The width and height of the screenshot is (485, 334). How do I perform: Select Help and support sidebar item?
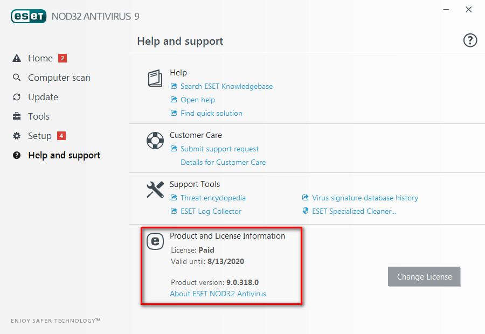pos(64,155)
